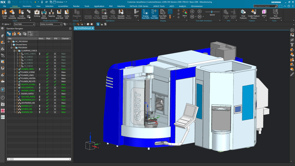This screenshot has width=295, height=166.
Task: Open the Validity Report icon
Action: point(104,14)
